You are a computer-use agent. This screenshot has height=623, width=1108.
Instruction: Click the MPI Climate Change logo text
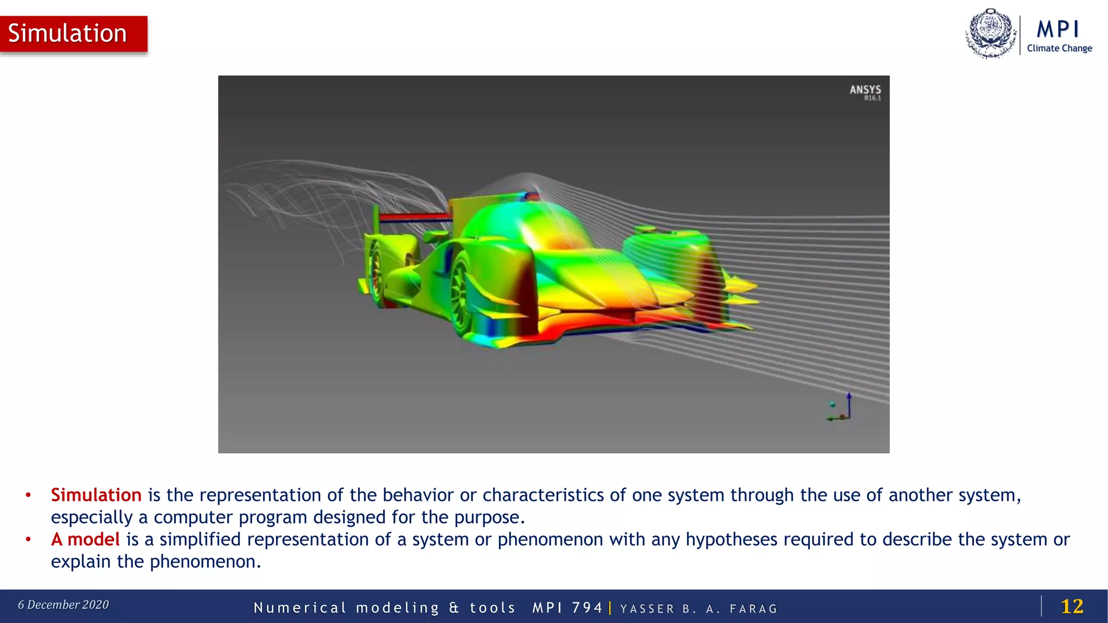(x=1059, y=36)
